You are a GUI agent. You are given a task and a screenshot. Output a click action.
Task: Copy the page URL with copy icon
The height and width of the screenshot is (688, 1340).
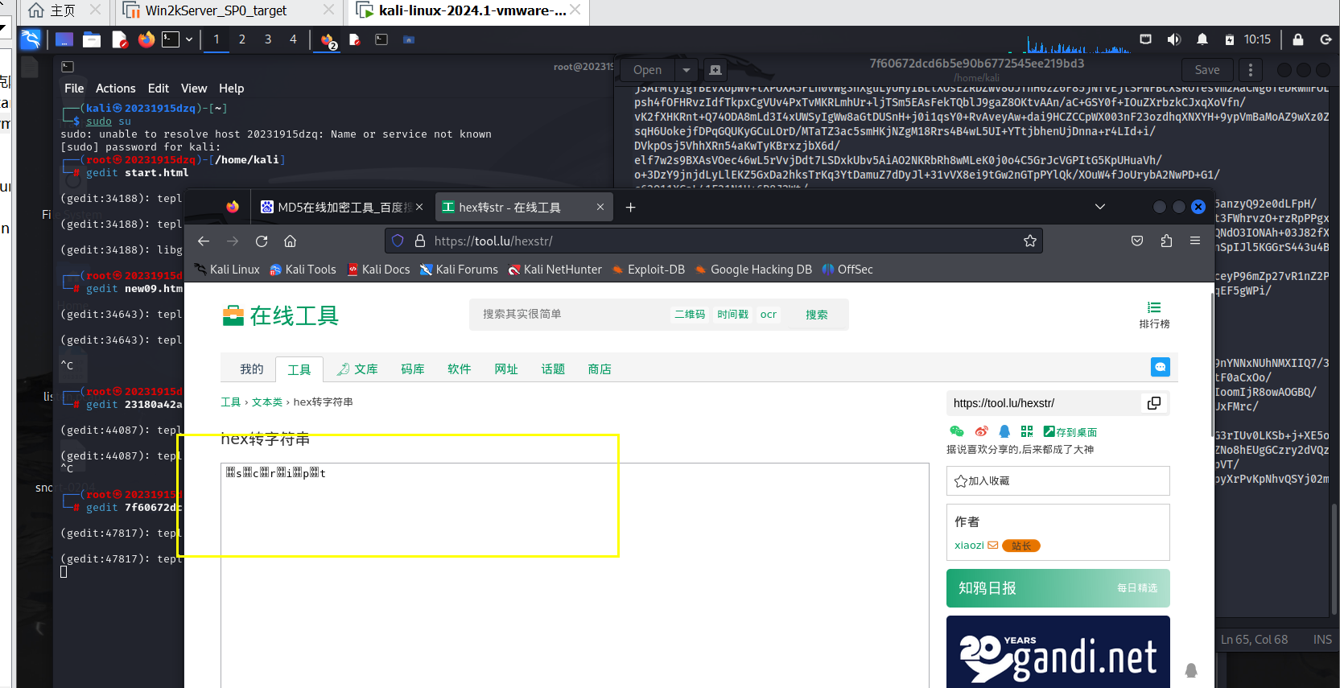tap(1154, 403)
